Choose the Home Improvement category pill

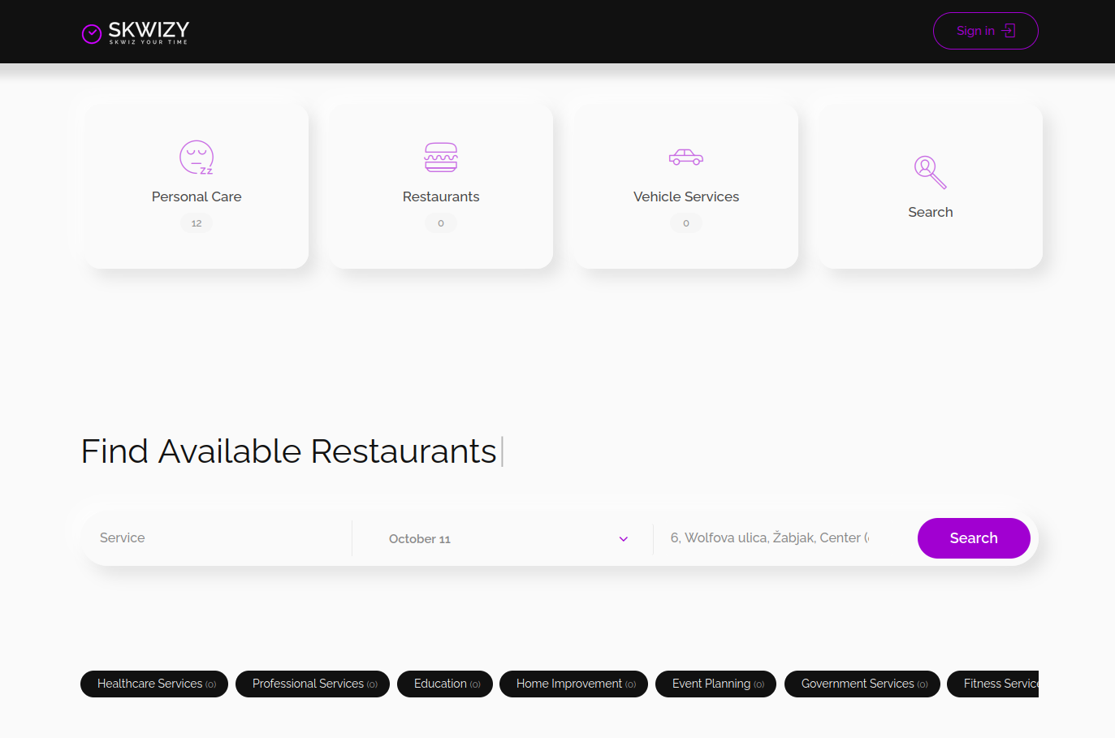point(573,684)
